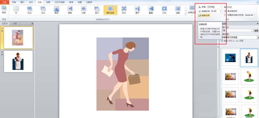The width and height of the screenshot is (259, 118).
Task: Click 全部应用 (Apply To All) button
Action: [204, 15]
